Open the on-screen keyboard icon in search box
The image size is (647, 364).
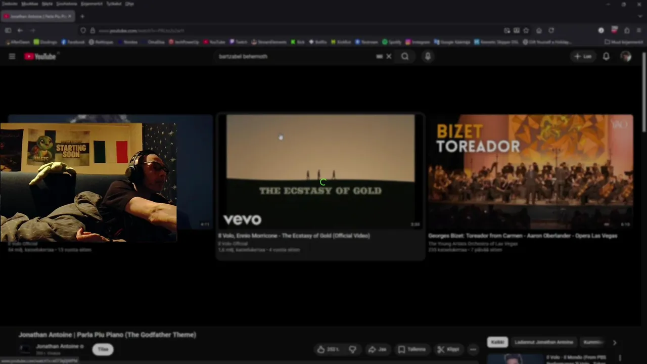[x=379, y=57]
